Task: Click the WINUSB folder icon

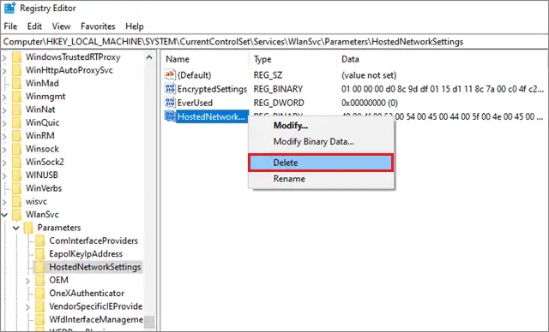Action: click(x=17, y=175)
